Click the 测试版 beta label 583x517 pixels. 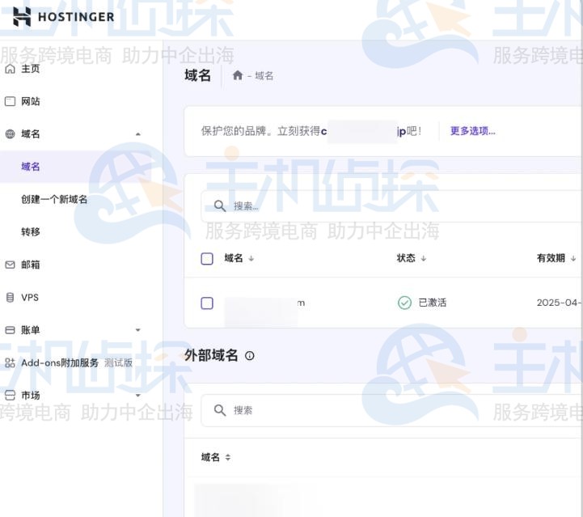point(118,362)
